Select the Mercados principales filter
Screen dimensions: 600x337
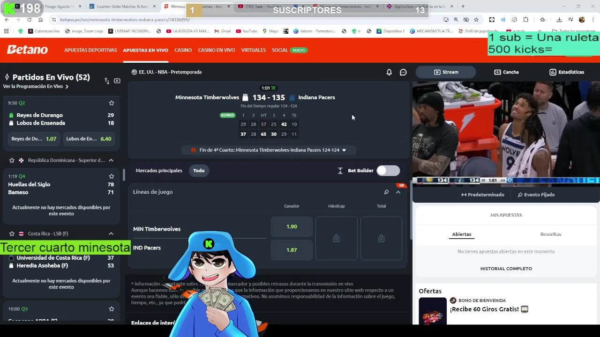tap(159, 170)
